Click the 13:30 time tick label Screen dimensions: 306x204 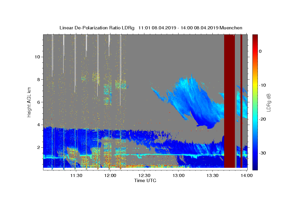213,176
